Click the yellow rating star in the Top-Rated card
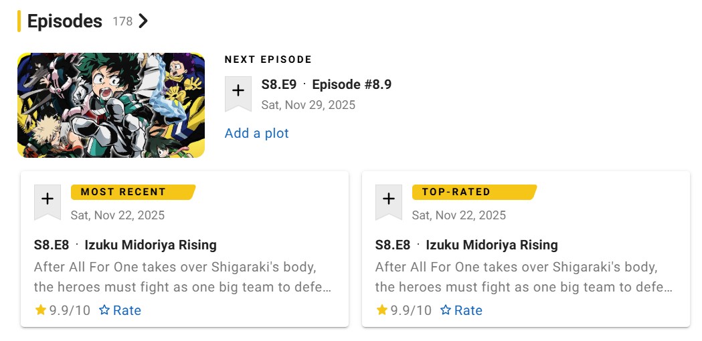Viewport: 702px width, 341px height. click(x=382, y=310)
